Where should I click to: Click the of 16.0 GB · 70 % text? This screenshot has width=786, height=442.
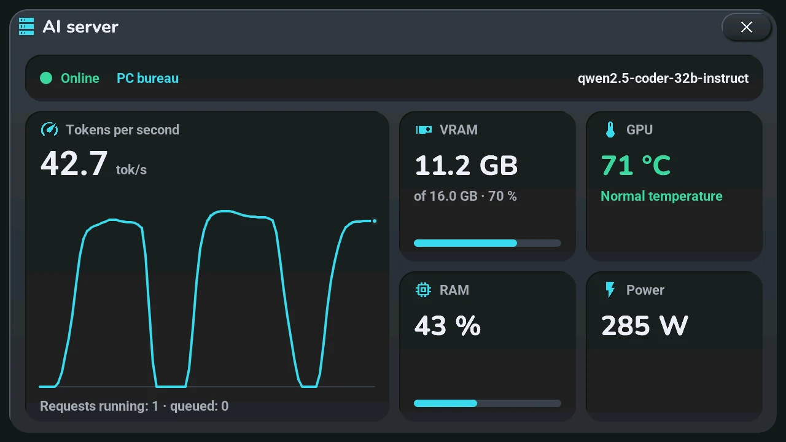pos(465,196)
